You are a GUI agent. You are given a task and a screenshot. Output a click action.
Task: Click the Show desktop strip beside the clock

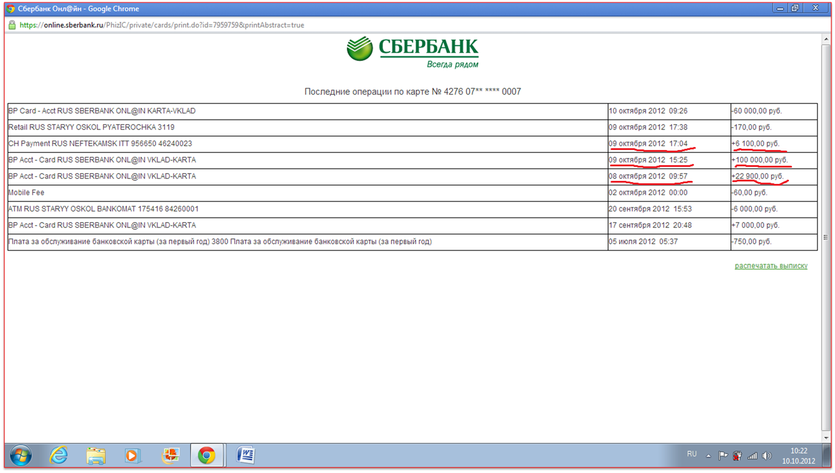(827, 455)
